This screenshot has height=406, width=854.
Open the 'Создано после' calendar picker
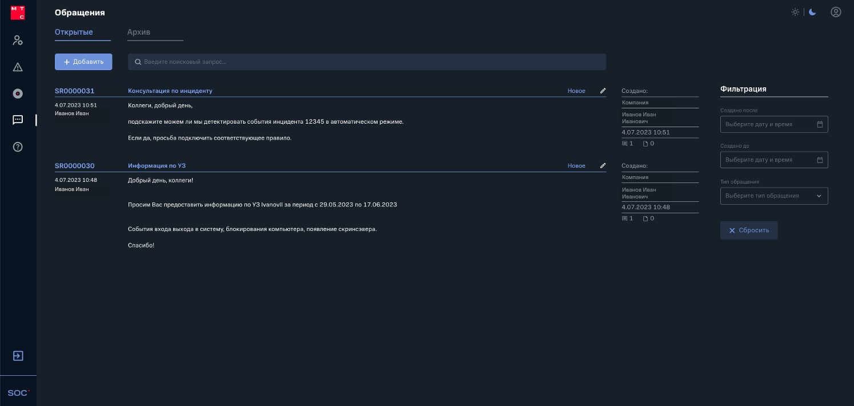pos(820,124)
